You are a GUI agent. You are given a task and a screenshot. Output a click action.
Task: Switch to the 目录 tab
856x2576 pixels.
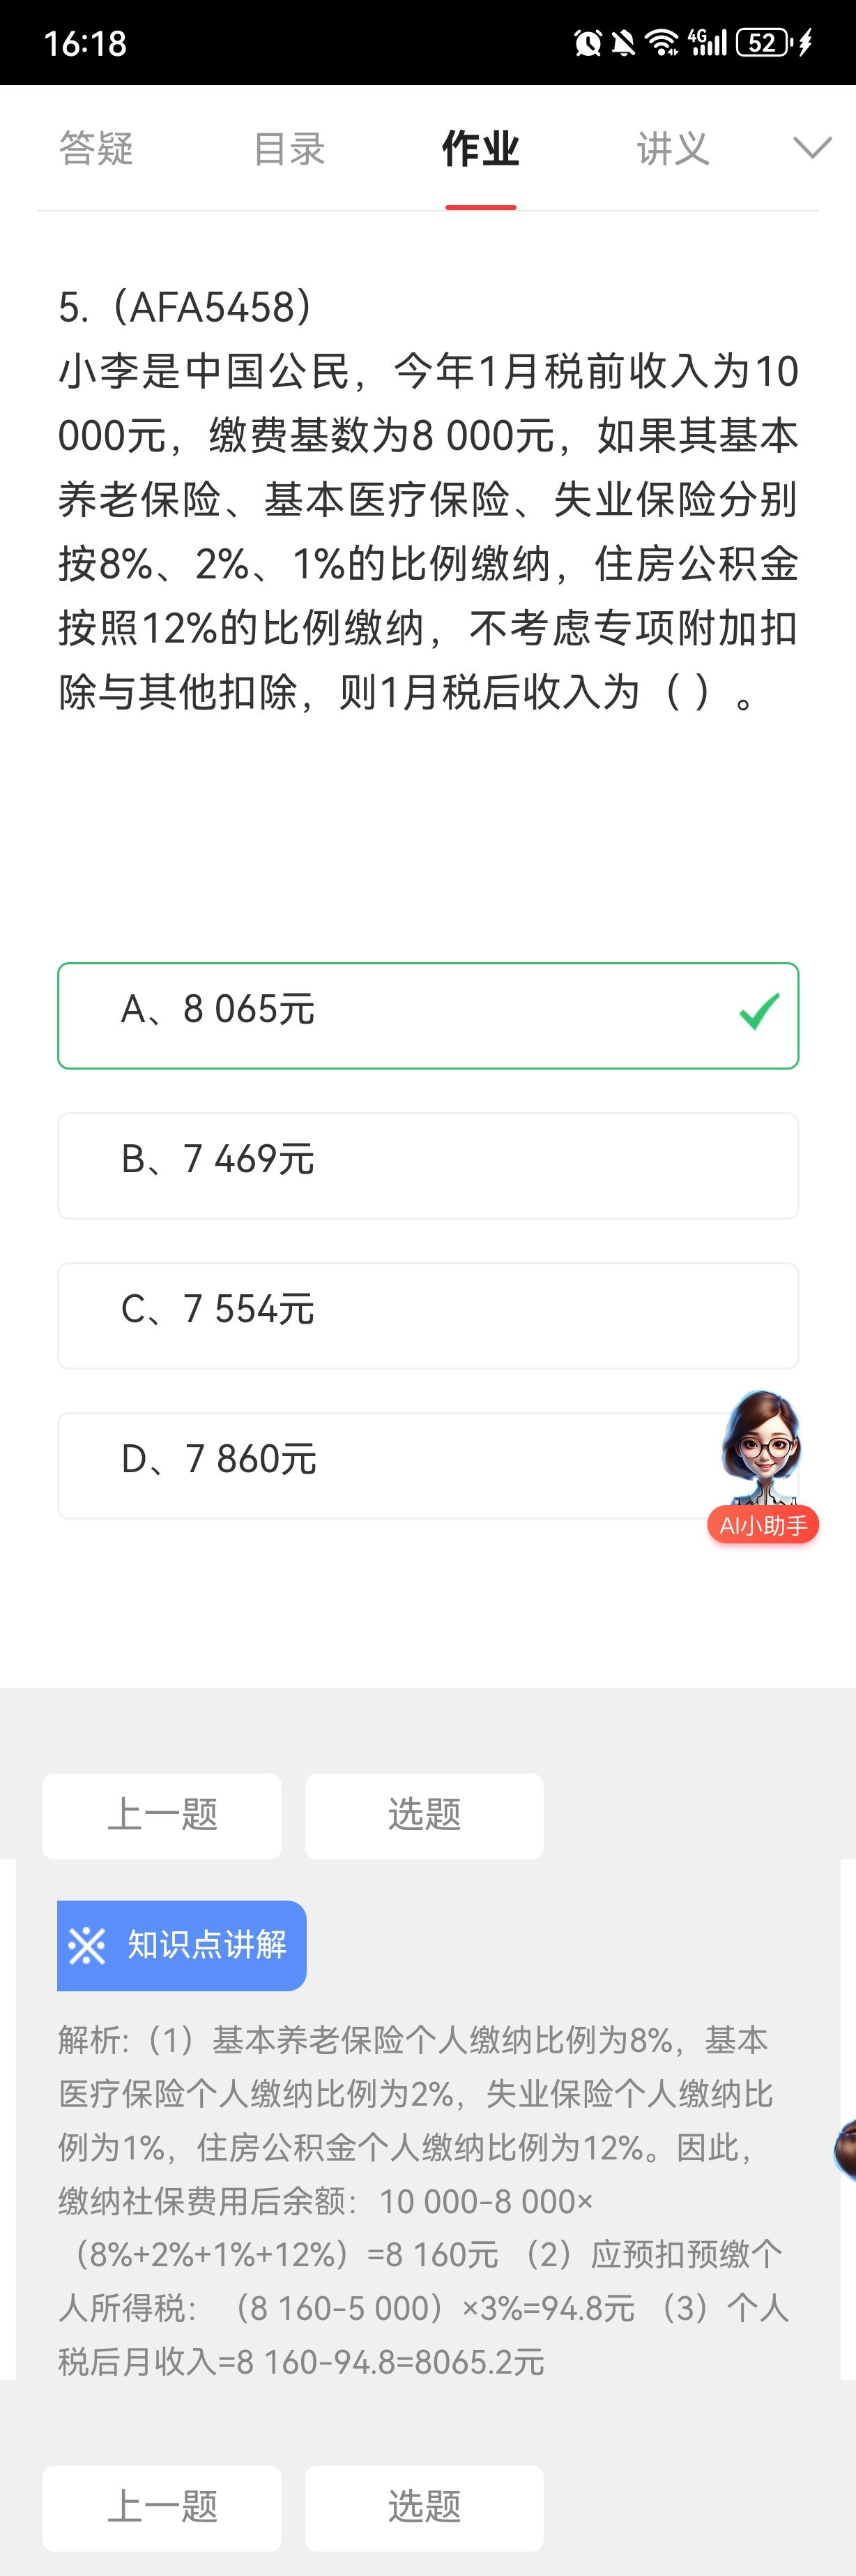(289, 148)
